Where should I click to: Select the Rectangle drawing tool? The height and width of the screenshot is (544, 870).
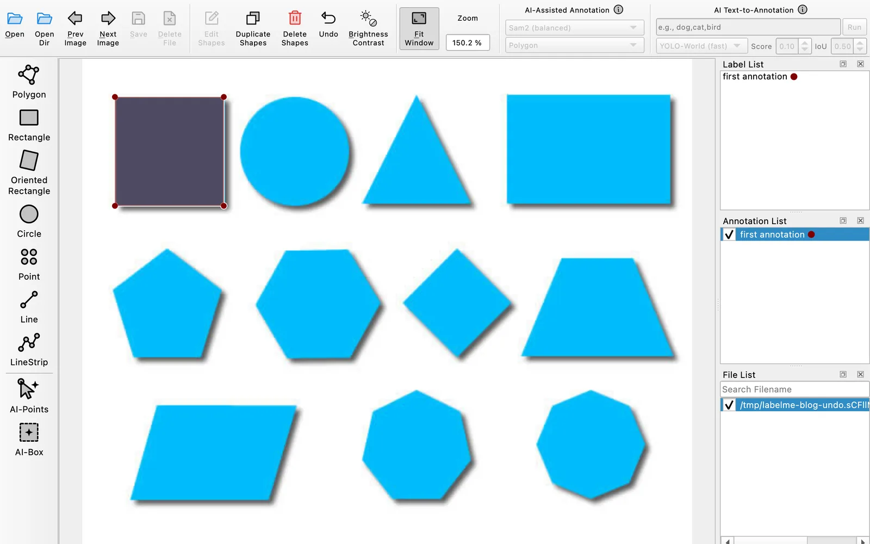29,125
